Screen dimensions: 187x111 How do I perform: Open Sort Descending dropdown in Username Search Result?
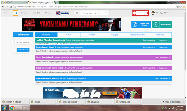163,78
